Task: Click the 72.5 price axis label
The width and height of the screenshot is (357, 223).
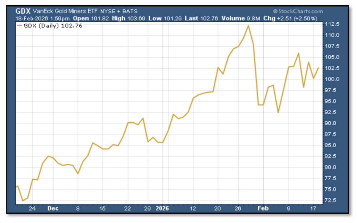Action: pos(331,200)
